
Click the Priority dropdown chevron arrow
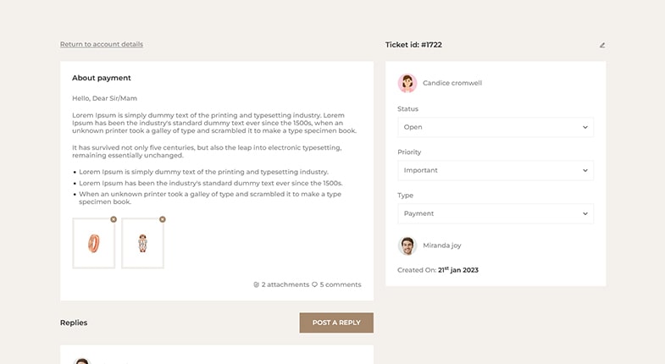585,170
